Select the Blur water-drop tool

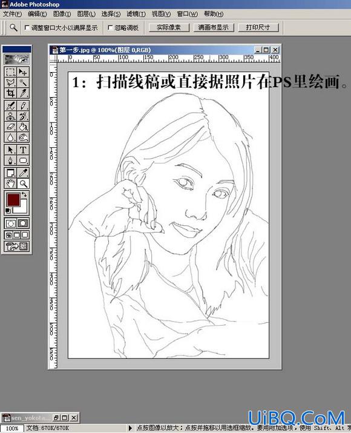pos(10,137)
